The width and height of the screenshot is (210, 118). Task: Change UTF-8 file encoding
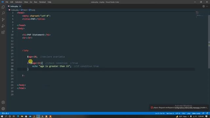pos(178,113)
